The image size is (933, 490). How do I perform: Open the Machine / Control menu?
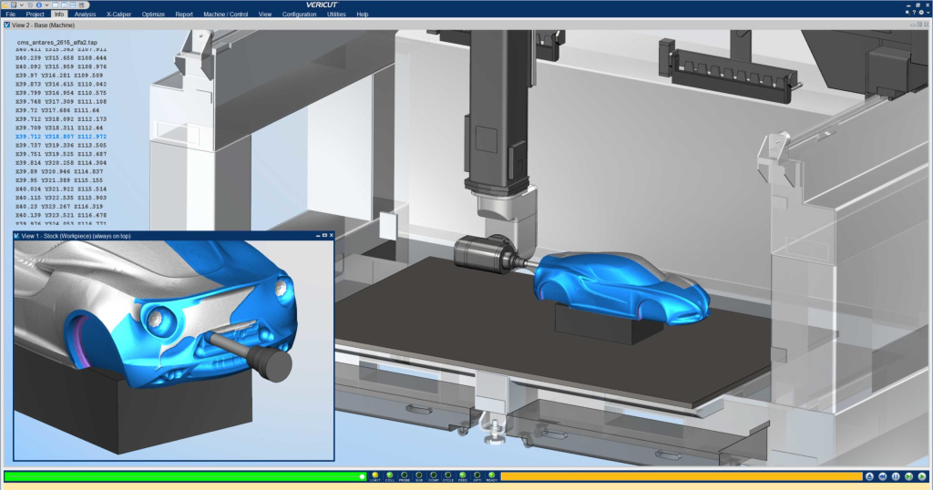click(227, 15)
